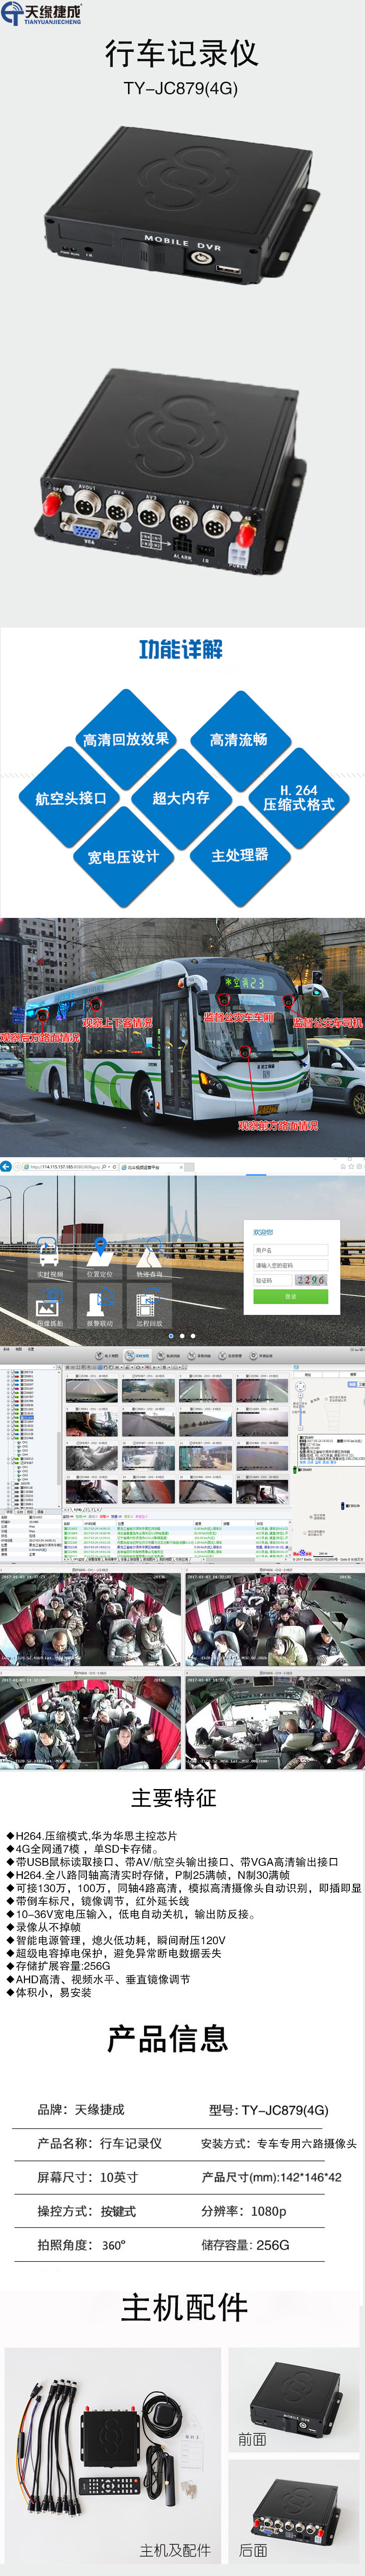Screen dimensions: 365x2576
Task: Click the browser back arrow button
Action: (6, 1166)
